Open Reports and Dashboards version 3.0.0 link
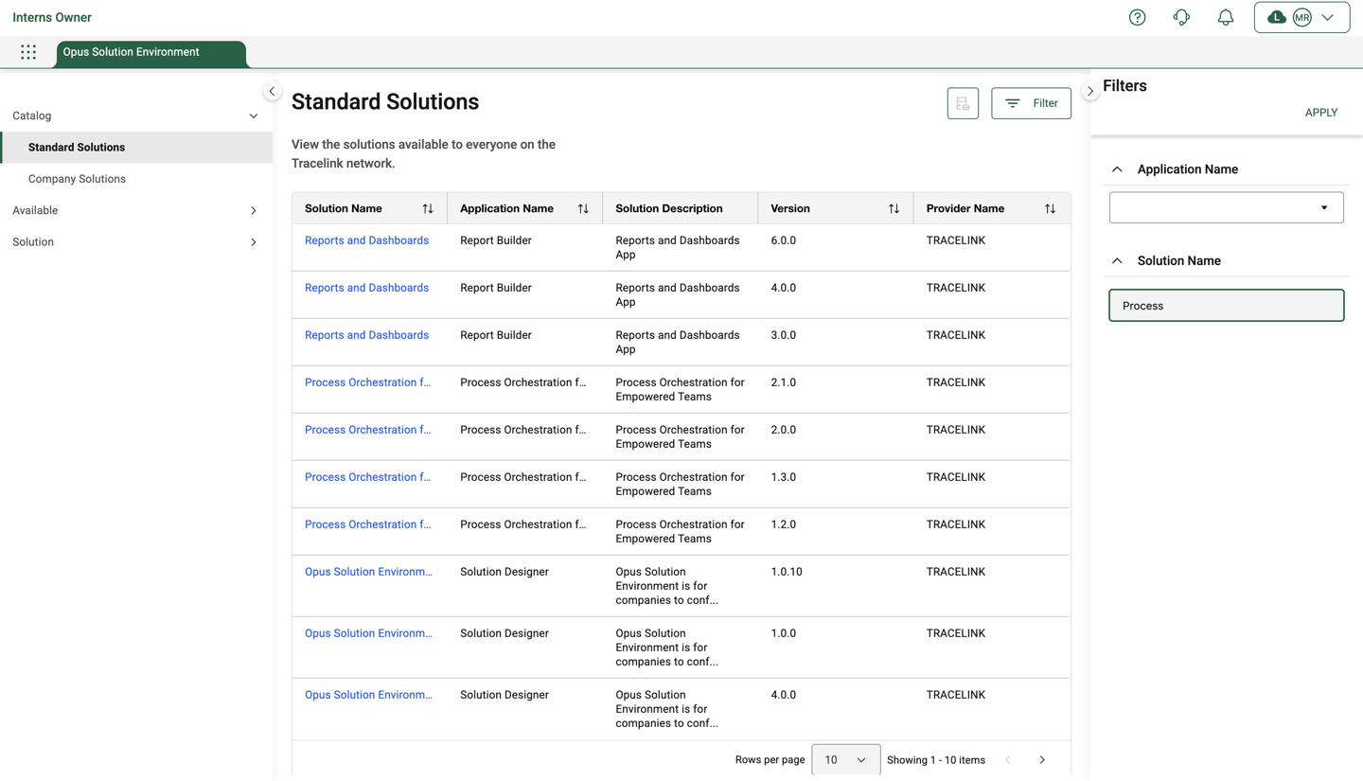This screenshot has height=781, width=1363. [x=366, y=335]
